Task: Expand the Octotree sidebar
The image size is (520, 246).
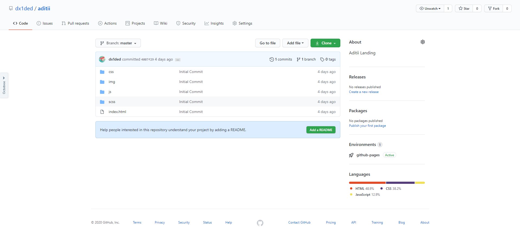Action: point(4,85)
